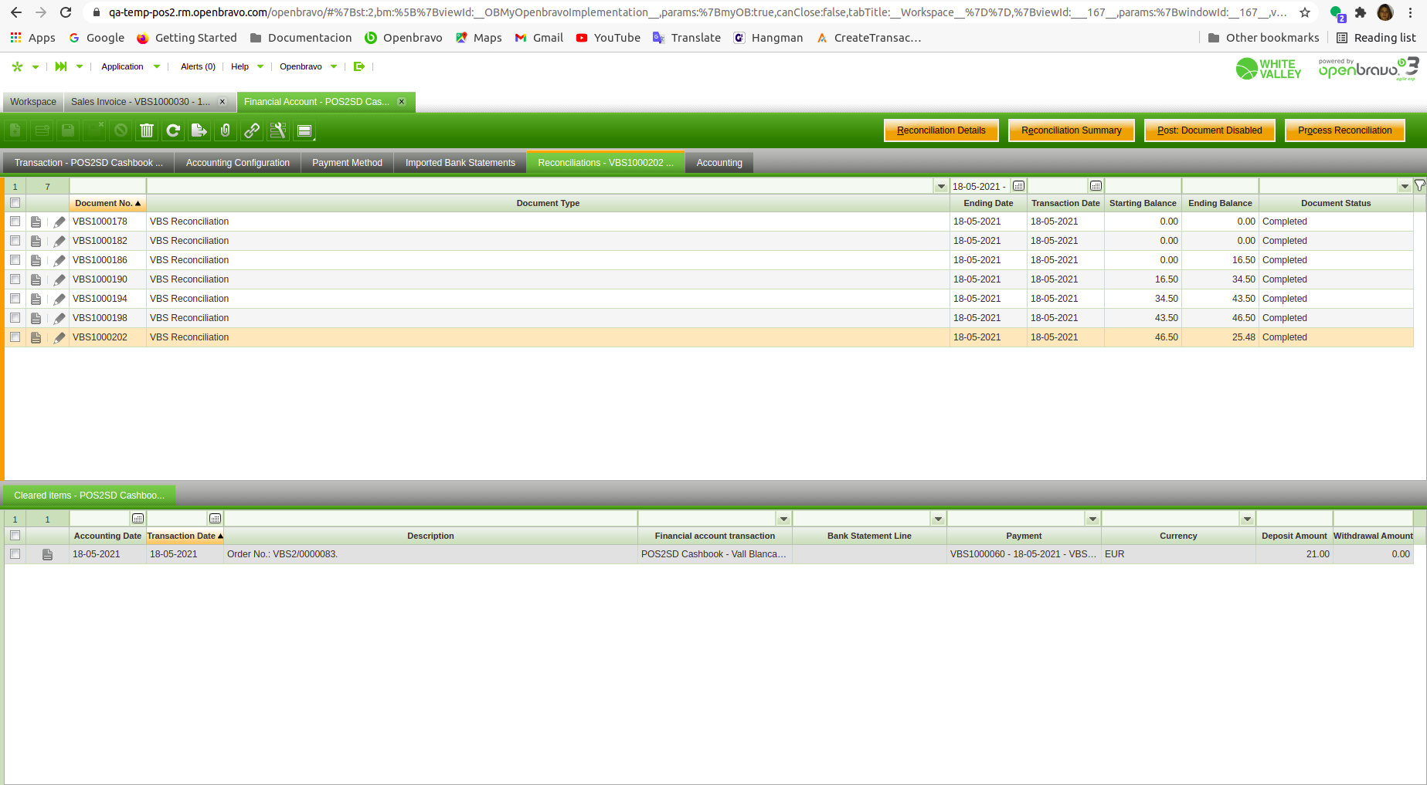The image size is (1427, 785).
Task: Tick the checkbox for the cleared item dated 18-05-2021
Action: pos(15,554)
